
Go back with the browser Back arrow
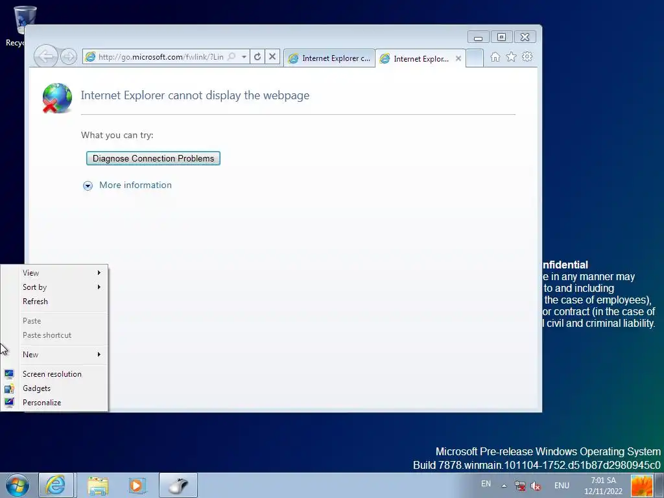tap(46, 56)
